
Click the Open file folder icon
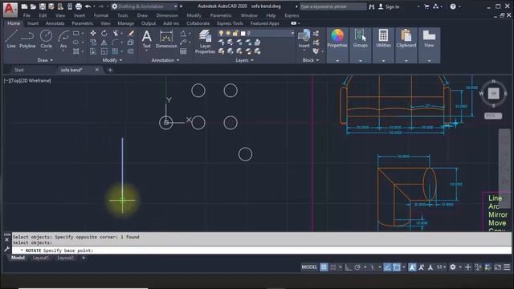click(33, 6)
